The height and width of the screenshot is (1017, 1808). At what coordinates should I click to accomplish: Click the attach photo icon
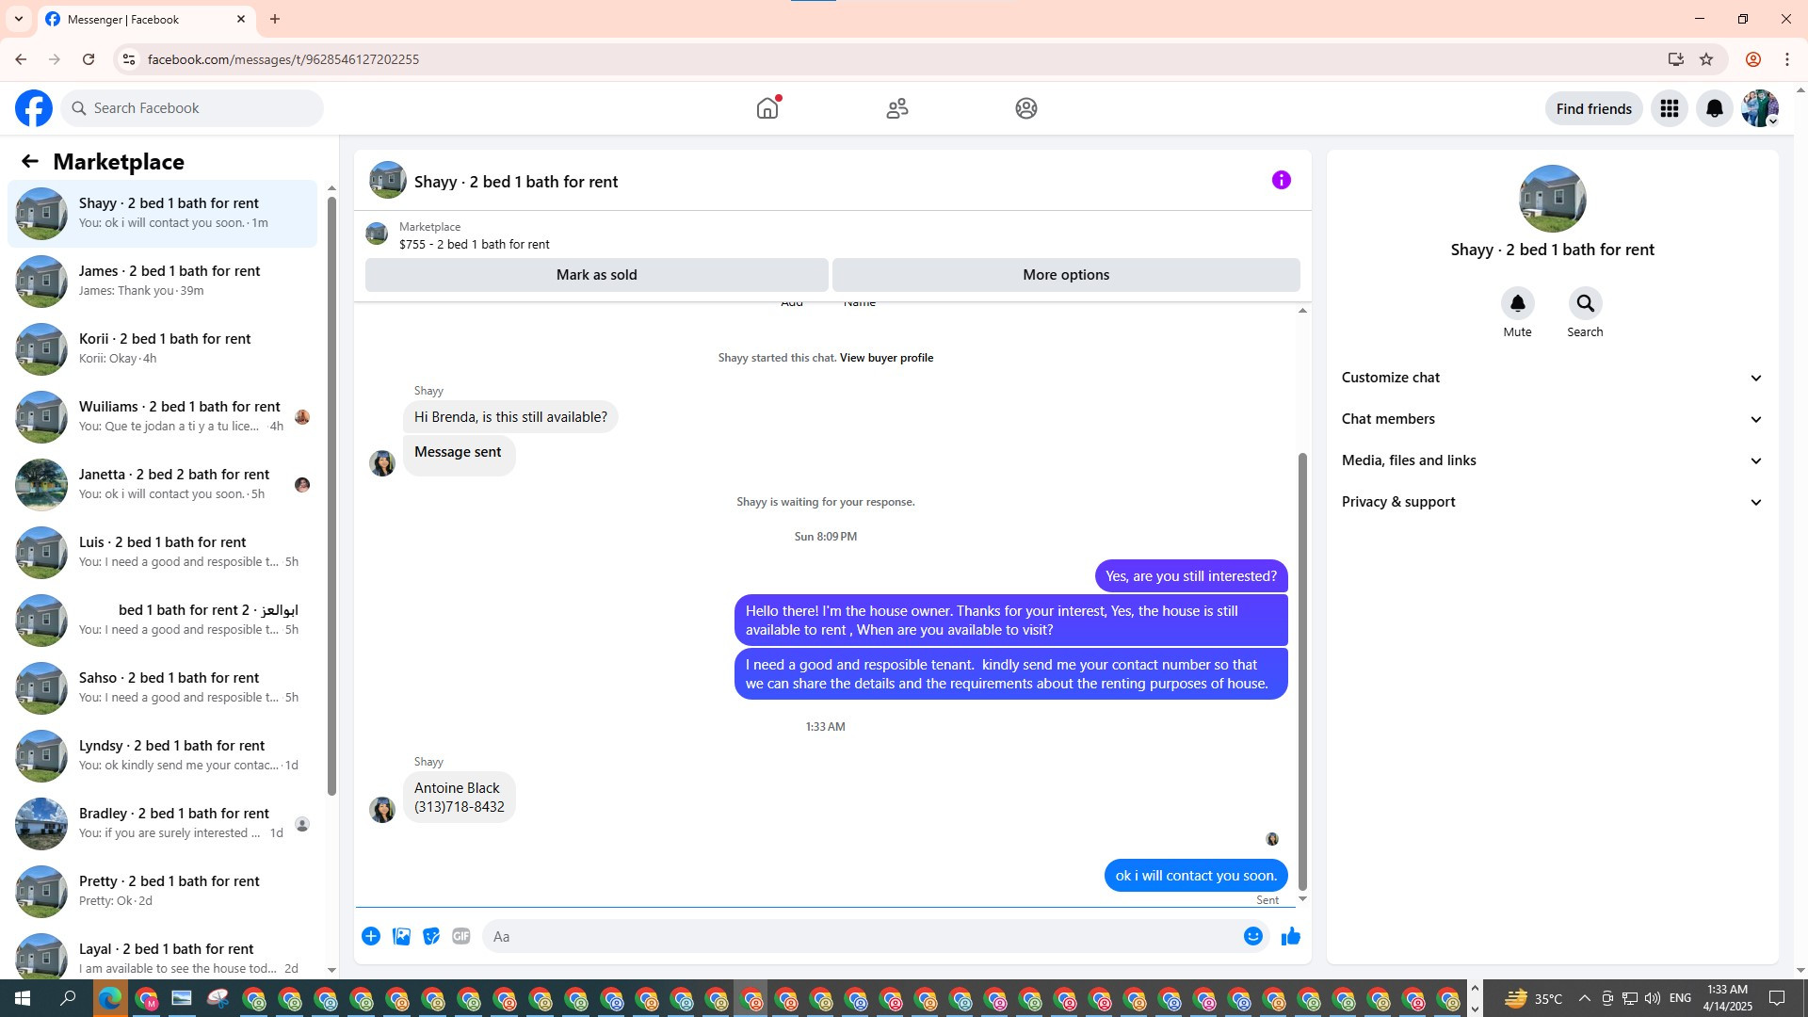pos(401,936)
